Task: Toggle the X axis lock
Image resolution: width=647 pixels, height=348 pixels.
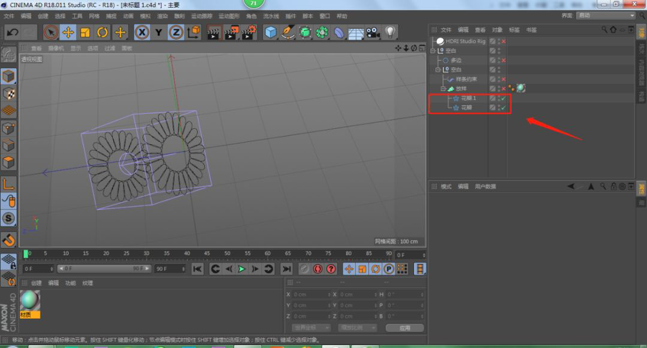Action: pyautogui.click(x=142, y=32)
